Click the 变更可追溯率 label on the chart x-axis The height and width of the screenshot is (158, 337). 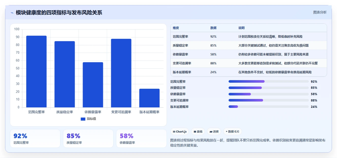(x=121, y=112)
